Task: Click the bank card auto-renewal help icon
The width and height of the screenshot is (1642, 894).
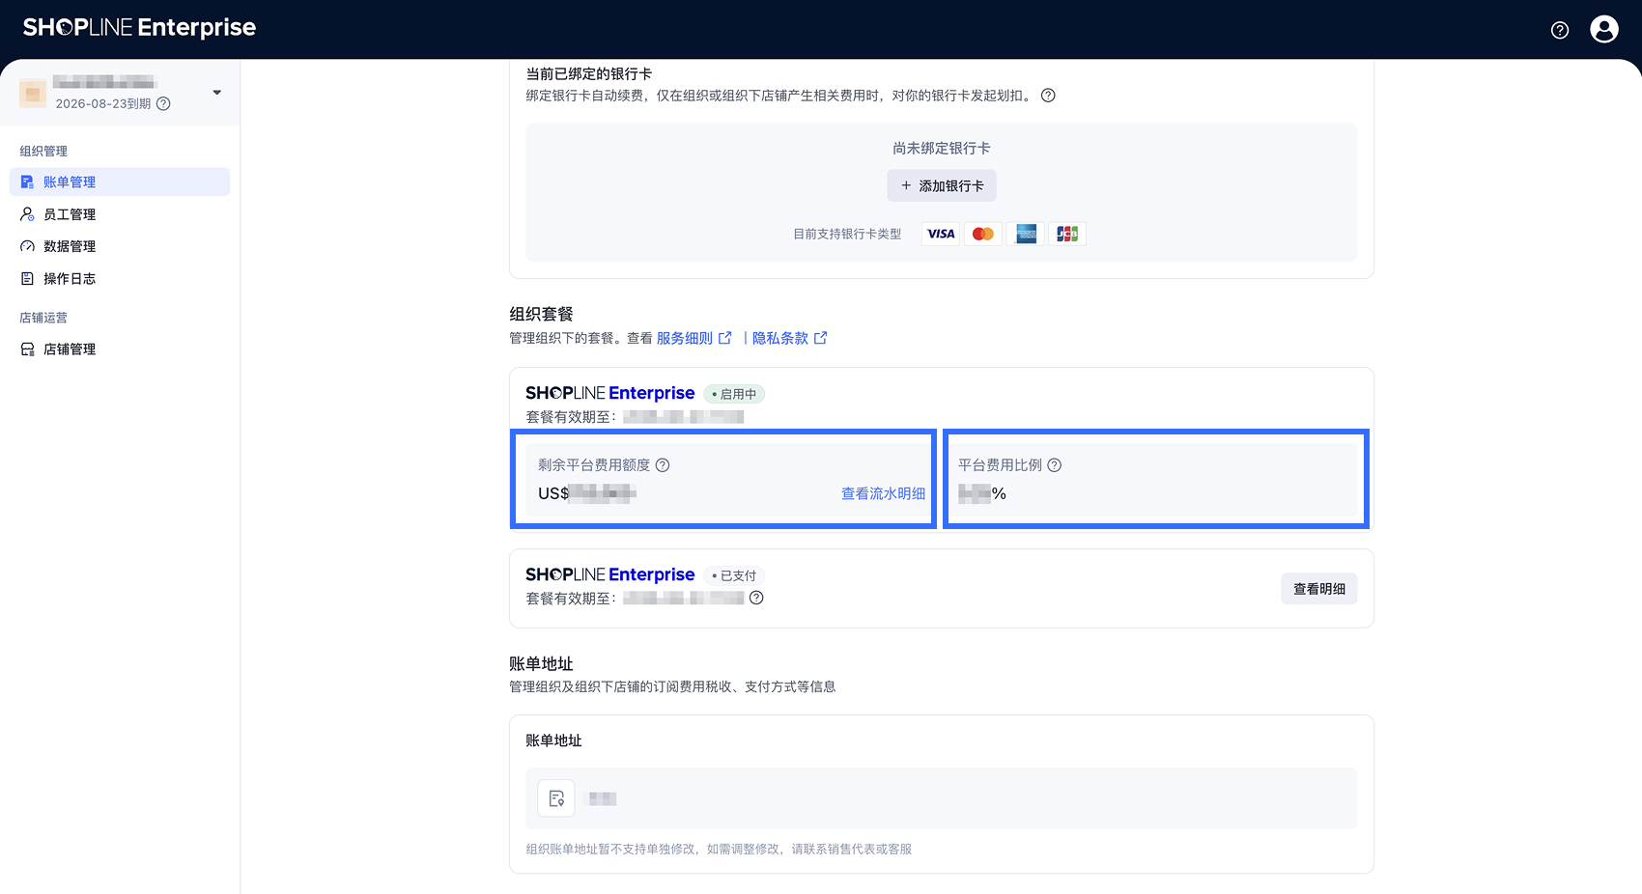Action: (1048, 96)
